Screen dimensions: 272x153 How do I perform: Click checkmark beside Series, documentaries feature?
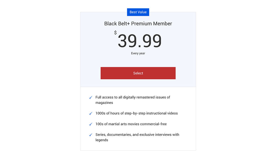[x=90, y=135]
